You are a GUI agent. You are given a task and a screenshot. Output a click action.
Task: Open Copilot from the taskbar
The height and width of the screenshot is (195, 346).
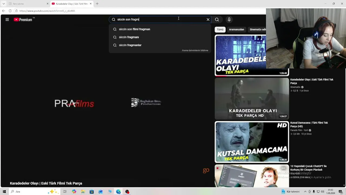coord(74,192)
